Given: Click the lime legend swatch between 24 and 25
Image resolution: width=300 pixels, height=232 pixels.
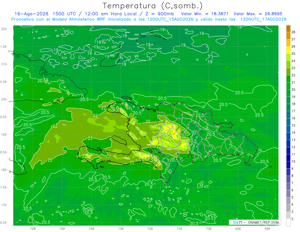Looking at the screenshot, I should coord(288,57).
